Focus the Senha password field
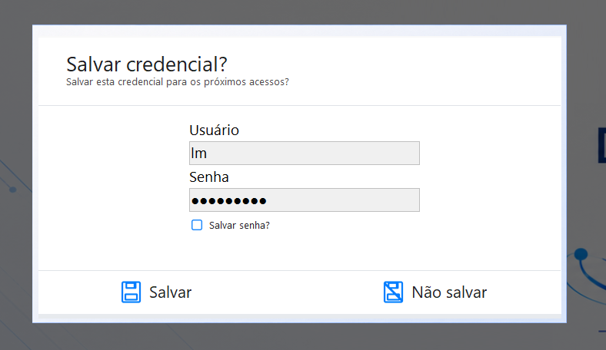The image size is (606, 350). [305, 200]
